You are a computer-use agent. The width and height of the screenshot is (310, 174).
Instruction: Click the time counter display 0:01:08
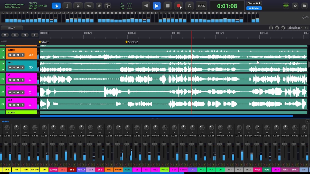(227, 6)
